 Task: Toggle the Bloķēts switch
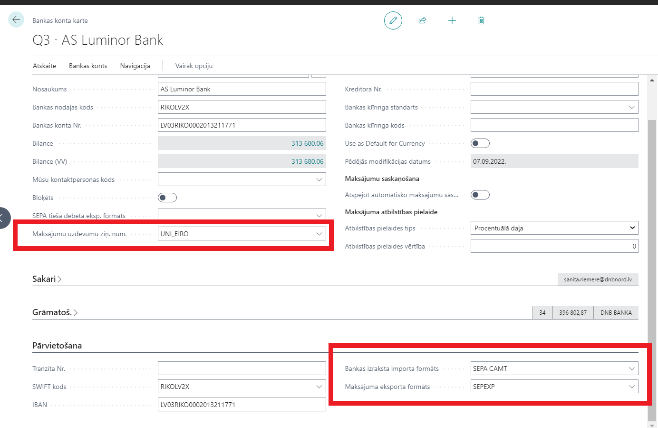(167, 198)
